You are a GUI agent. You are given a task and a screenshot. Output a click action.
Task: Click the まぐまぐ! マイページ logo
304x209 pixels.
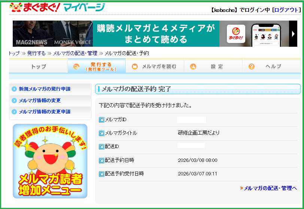pos(57,7)
